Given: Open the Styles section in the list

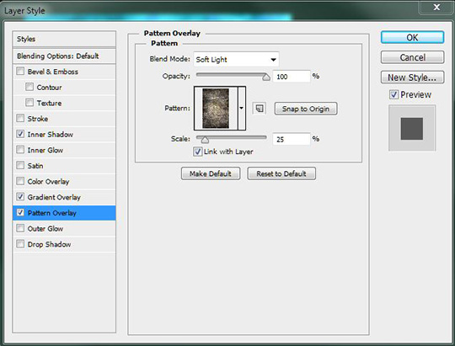Looking at the screenshot, I should click(64, 39).
